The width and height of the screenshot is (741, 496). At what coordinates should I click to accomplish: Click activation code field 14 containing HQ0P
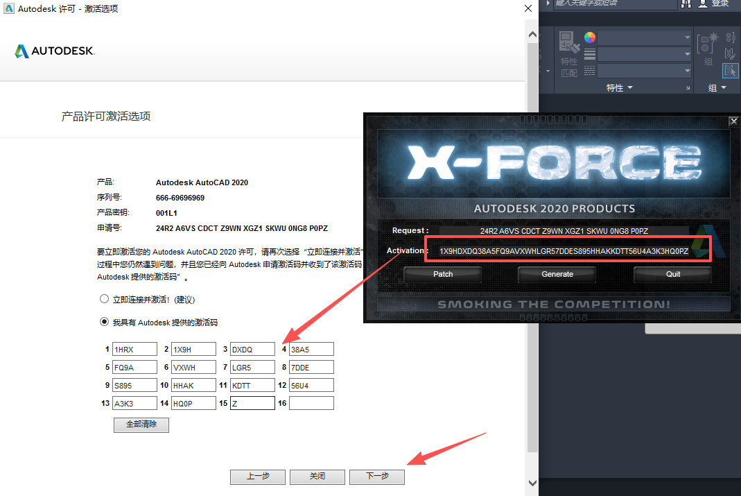pyautogui.click(x=194, y=403)
